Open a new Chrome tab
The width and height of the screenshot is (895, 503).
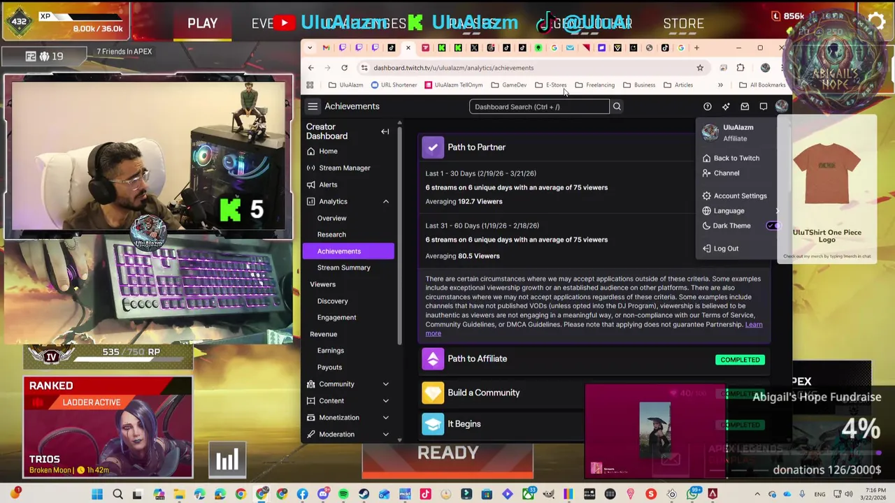click(696, 48)
